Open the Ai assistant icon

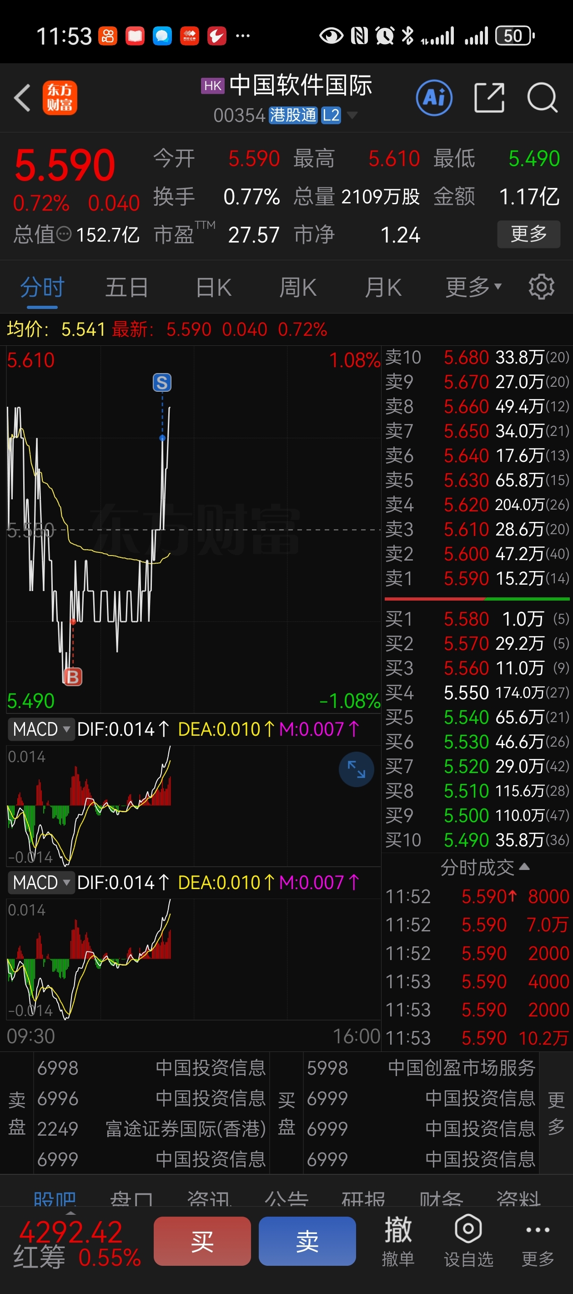point(434,97)
